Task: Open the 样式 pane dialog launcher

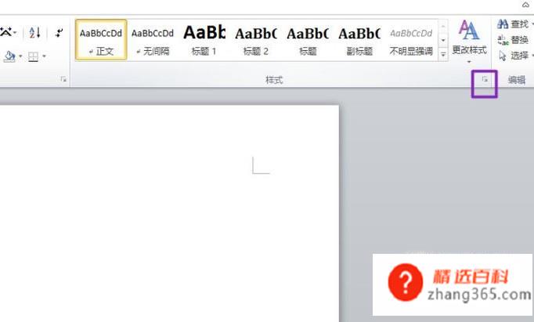Action: pyautogui.click(x=485, y=80)
